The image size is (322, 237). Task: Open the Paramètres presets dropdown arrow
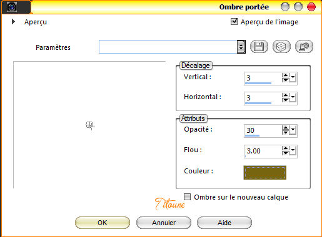click(241, 47)
